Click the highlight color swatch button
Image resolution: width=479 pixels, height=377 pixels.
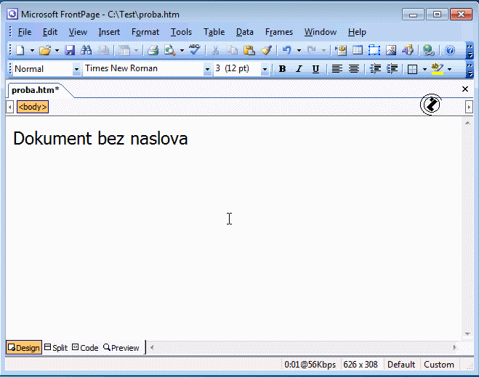[x=436, y=69]
